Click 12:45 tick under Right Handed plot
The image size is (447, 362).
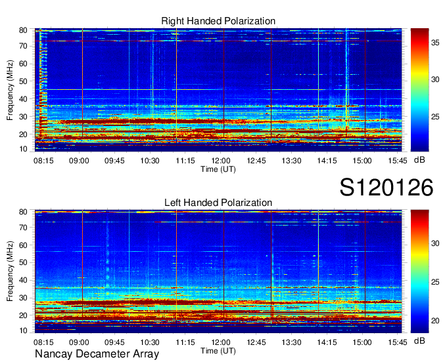(x=256, y=161)
